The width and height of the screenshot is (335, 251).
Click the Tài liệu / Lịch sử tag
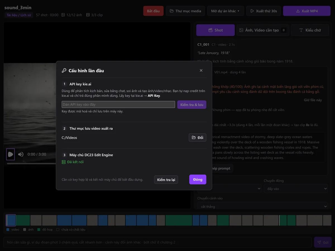coord(19,15)
